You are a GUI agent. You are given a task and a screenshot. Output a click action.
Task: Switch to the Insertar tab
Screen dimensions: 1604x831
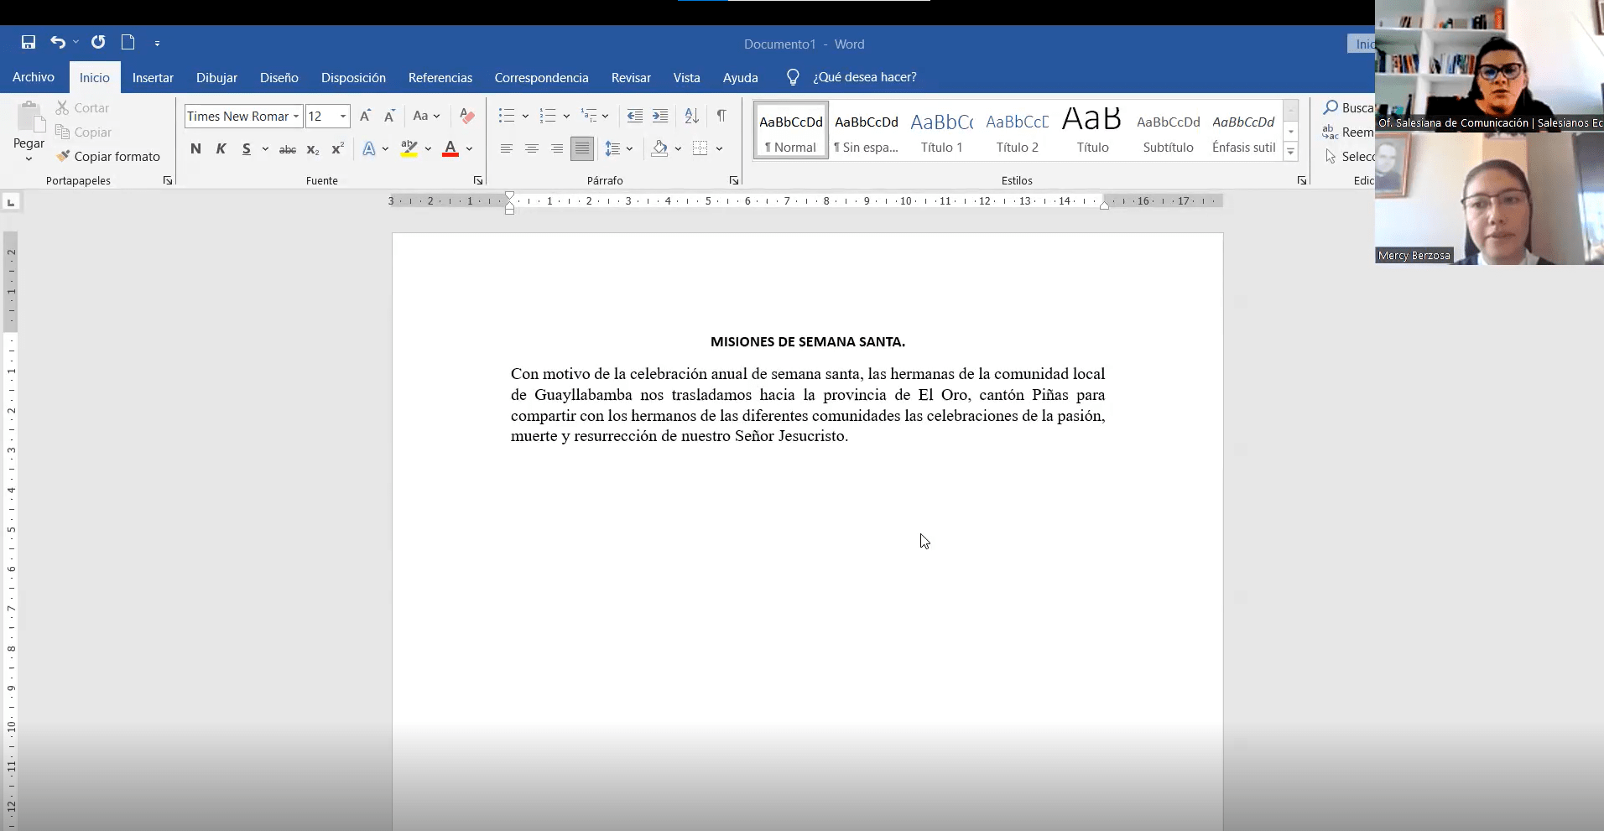click(x=153, y=77)
